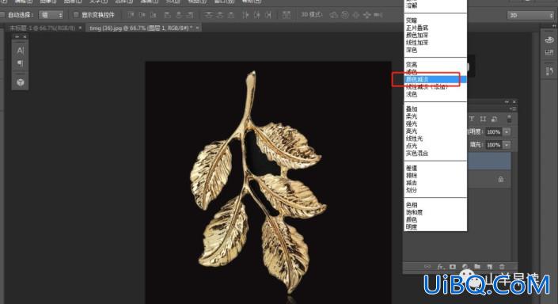Open the Character panel icon

point(21,50)
